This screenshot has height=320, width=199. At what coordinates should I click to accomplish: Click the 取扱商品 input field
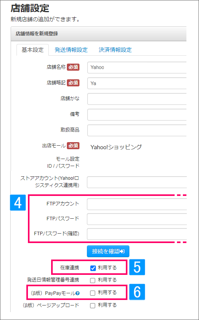pos(137,130)
